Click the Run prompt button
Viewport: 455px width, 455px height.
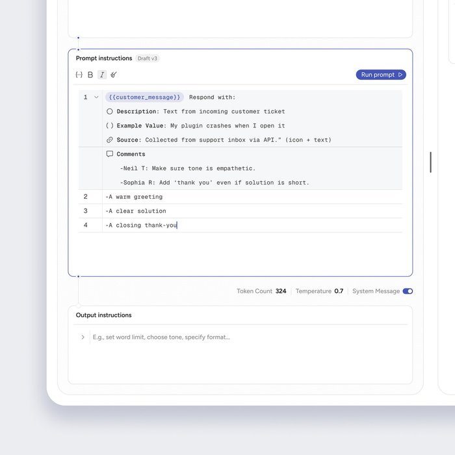381,75
